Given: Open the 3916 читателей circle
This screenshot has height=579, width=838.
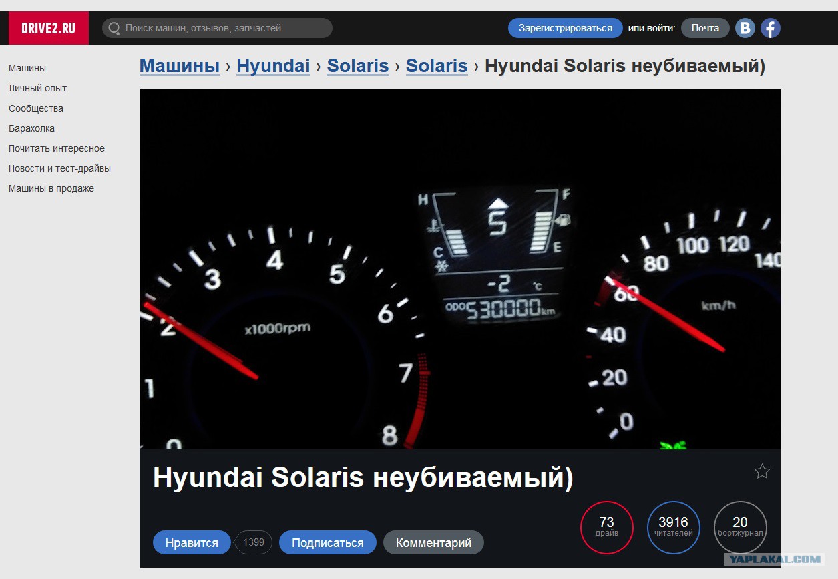Looking at the screenshot, I should (673, 528).
